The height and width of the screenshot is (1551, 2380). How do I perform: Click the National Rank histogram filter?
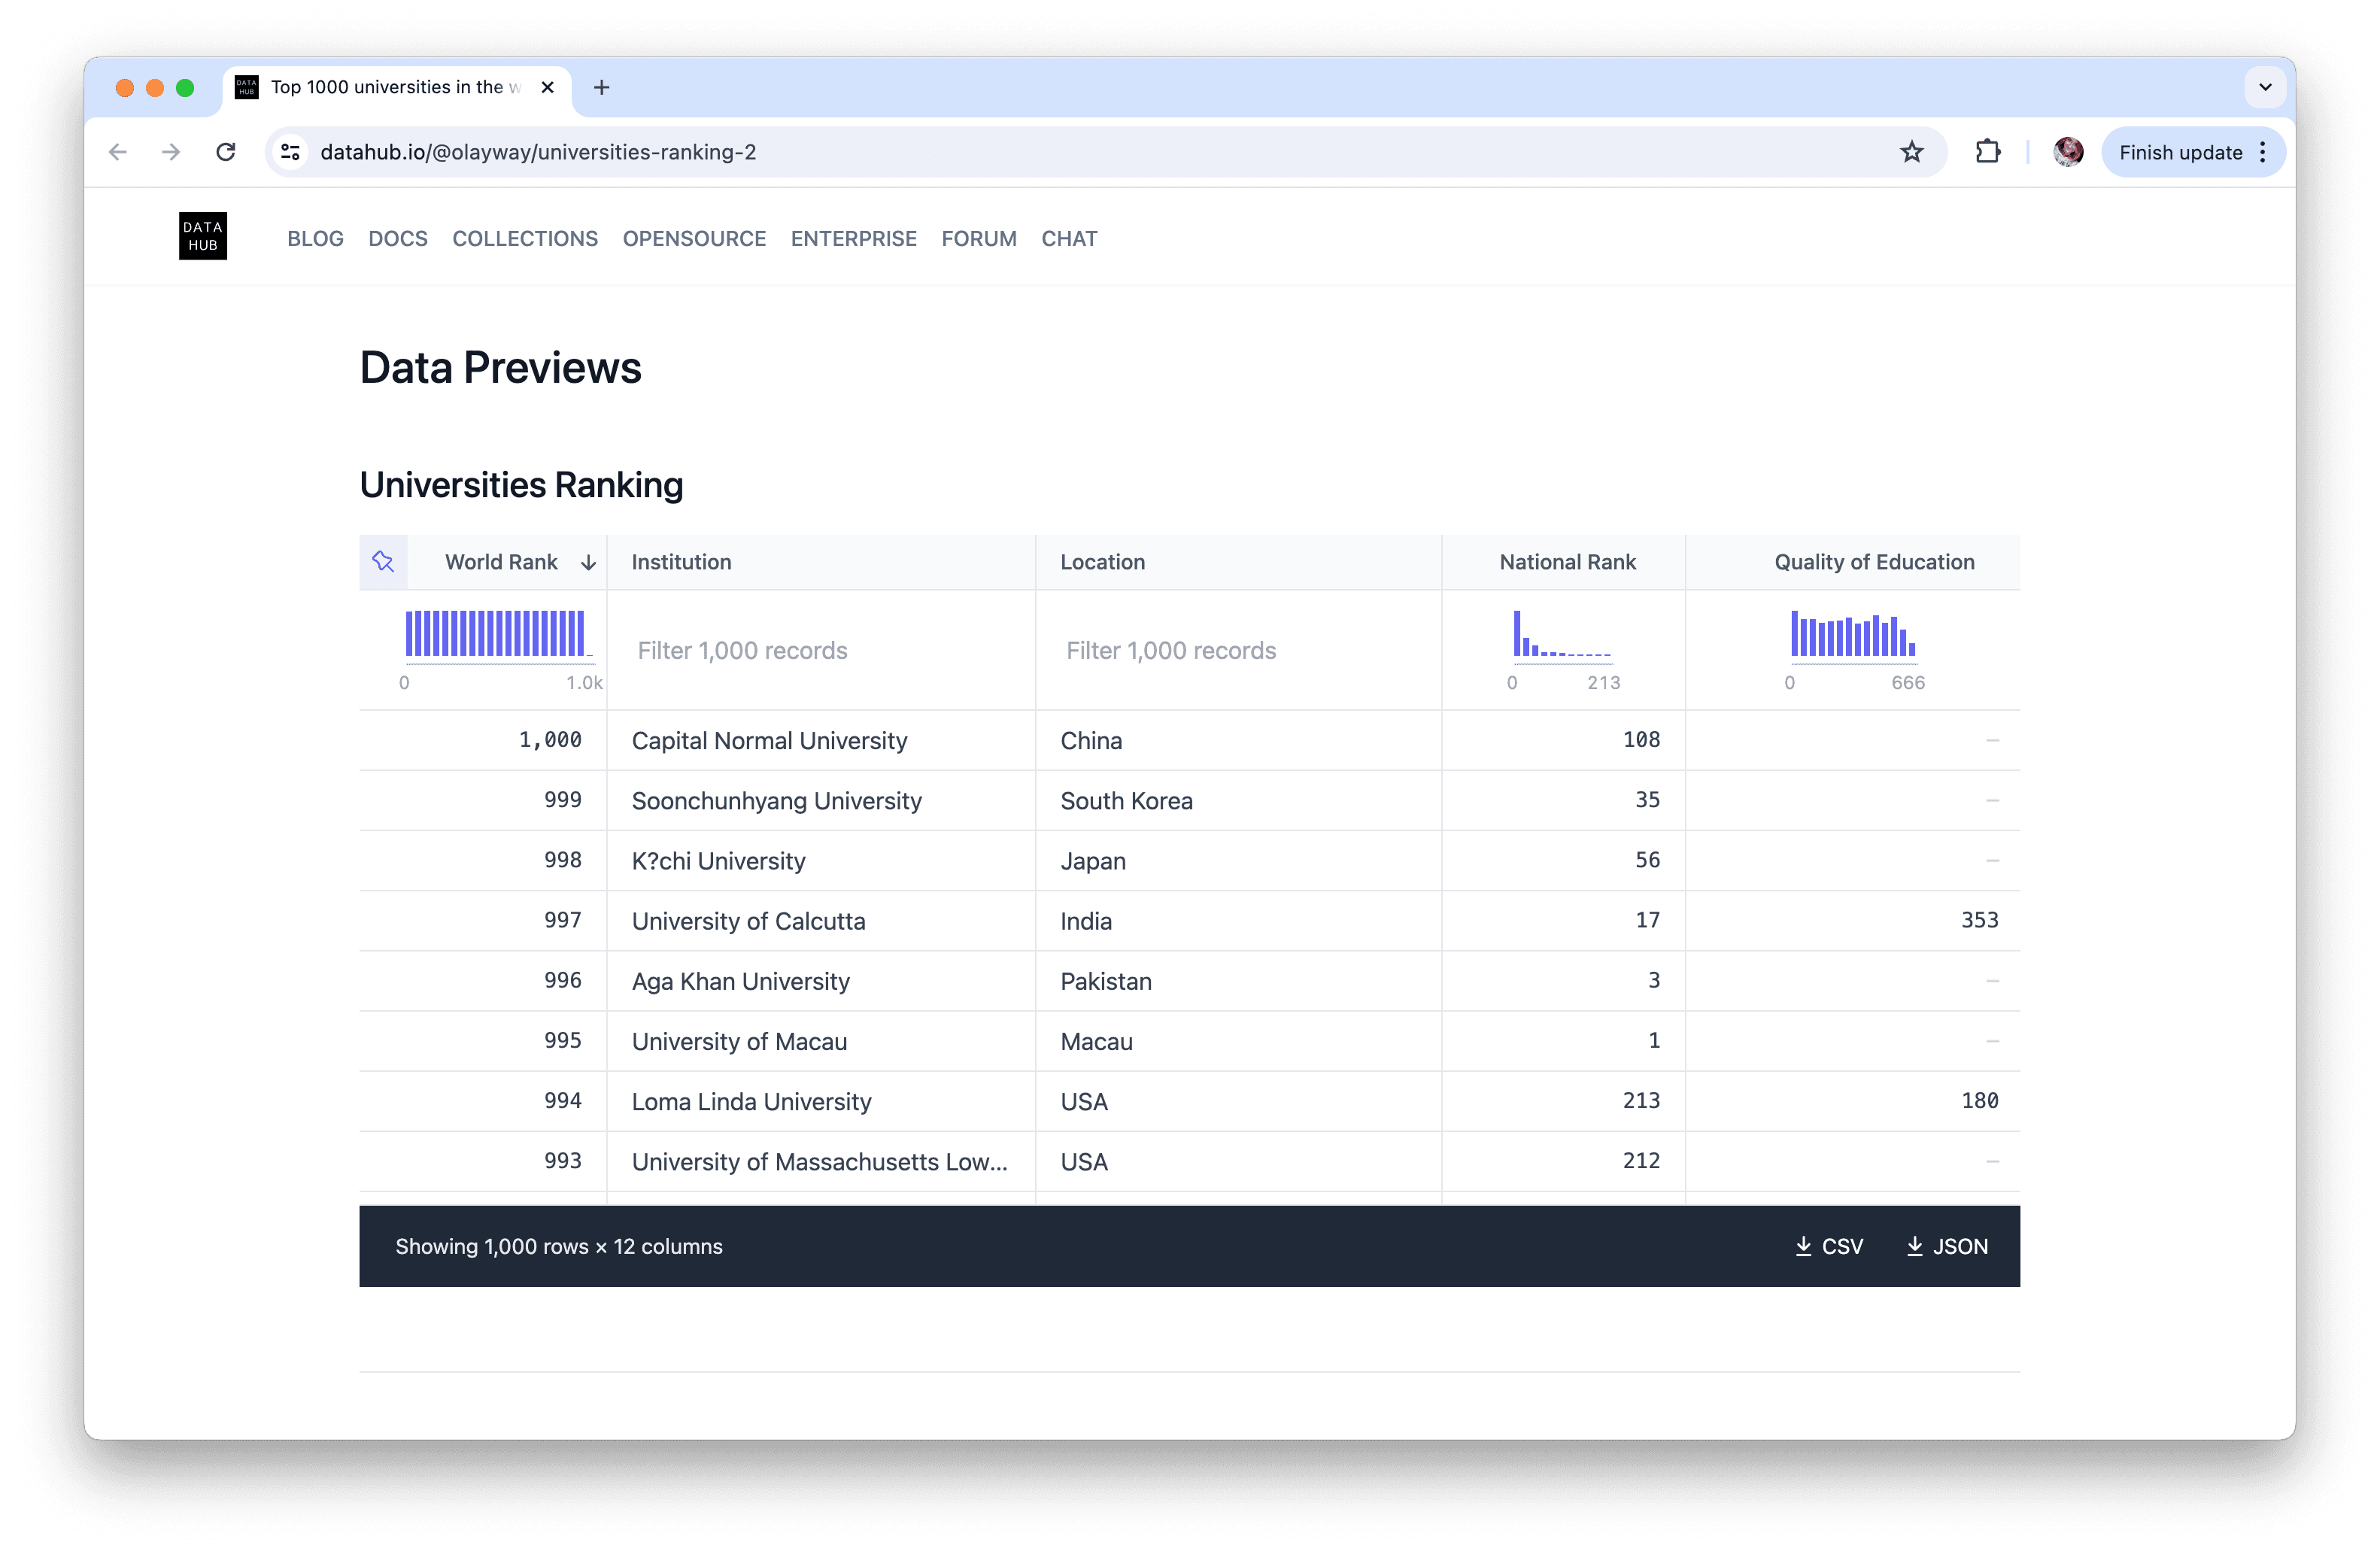coord(1562,634)
